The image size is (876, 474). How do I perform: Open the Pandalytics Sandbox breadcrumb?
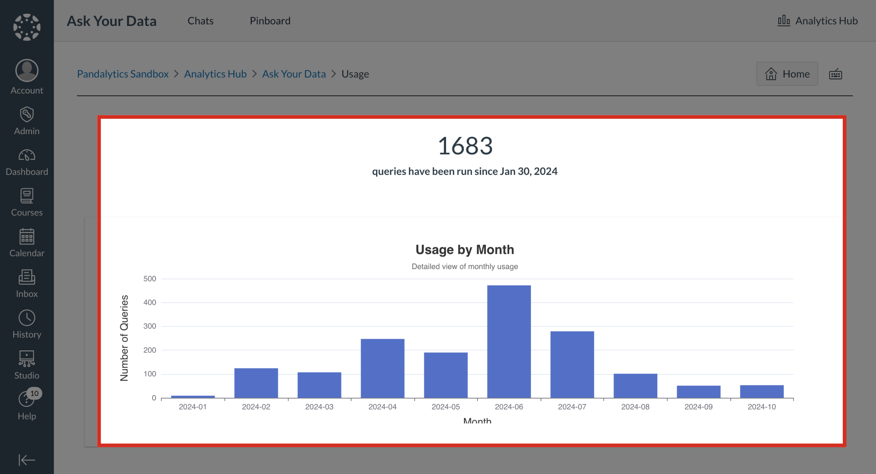[x=123, y=74]
